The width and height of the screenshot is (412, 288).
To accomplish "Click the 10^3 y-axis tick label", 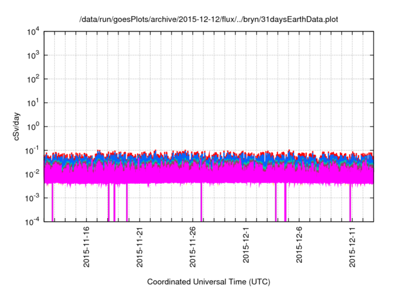I will point(33,55).
